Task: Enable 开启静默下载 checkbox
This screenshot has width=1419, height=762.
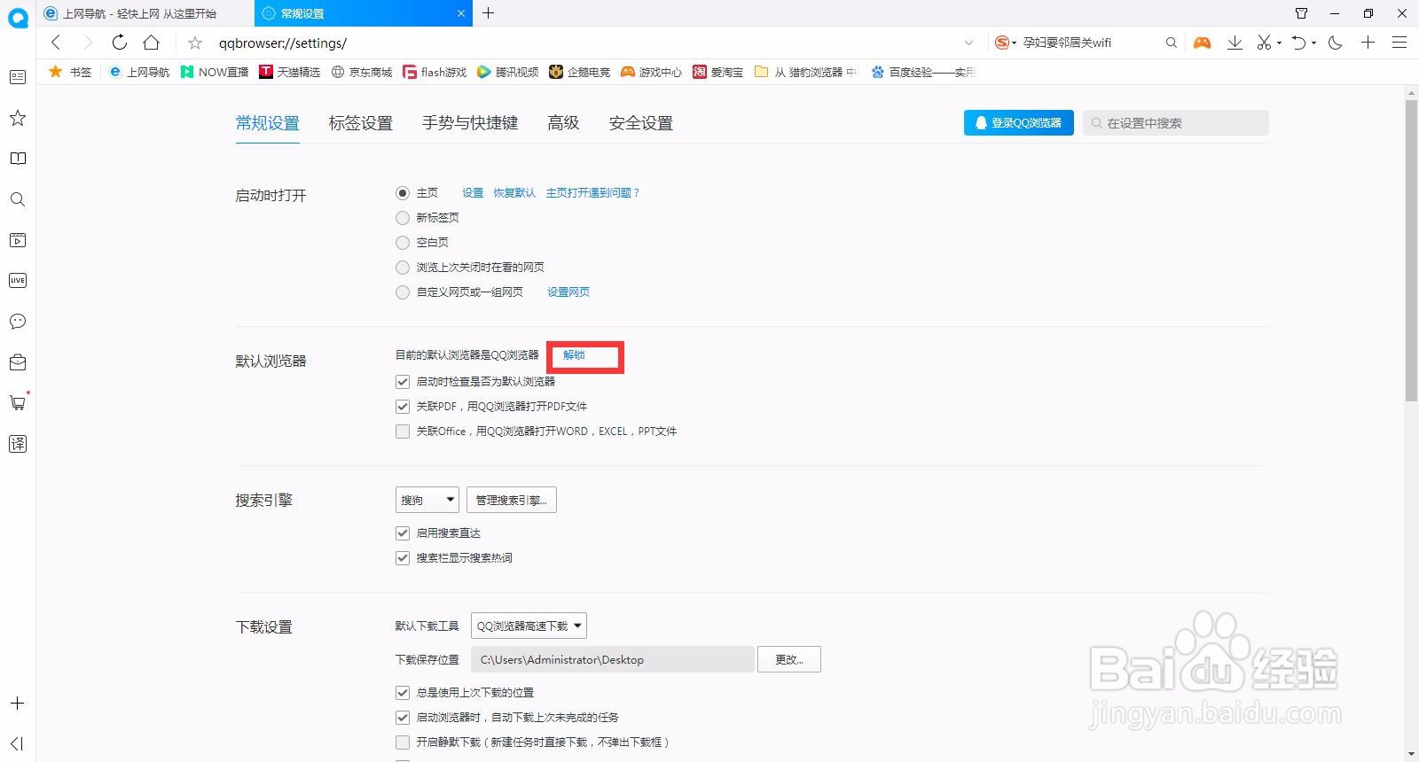Action: click(403, 743)
